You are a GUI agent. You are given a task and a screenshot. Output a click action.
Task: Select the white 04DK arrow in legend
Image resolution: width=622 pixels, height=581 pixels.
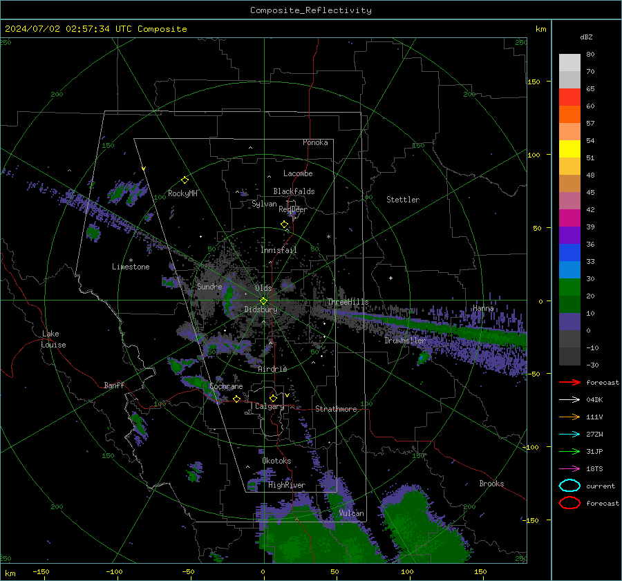569,400
